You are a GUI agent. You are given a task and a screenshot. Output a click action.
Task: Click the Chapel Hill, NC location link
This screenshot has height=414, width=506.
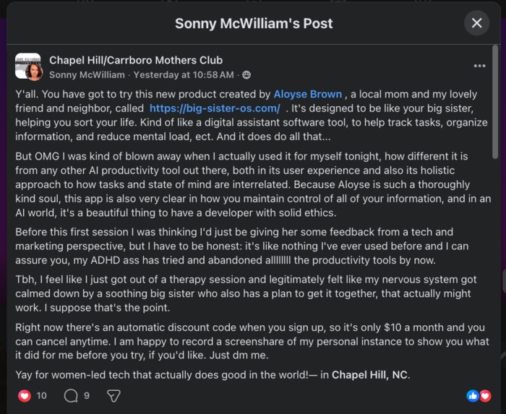click(369, 375)
